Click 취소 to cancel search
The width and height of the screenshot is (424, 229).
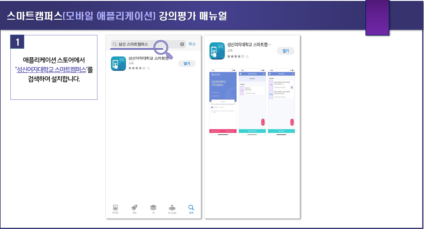coord(192,44)
